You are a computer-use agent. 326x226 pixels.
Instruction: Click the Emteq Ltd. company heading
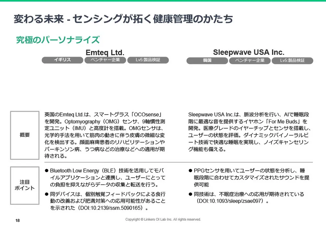click(x=105, y=53)
